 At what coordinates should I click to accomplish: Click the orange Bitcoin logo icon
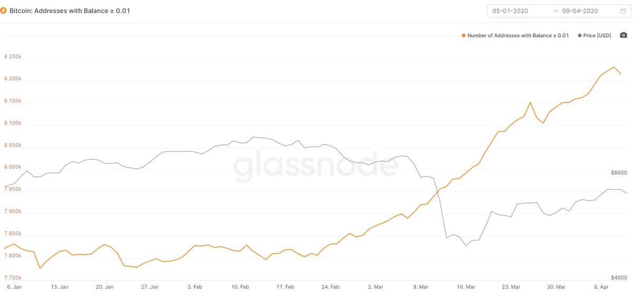4,11
